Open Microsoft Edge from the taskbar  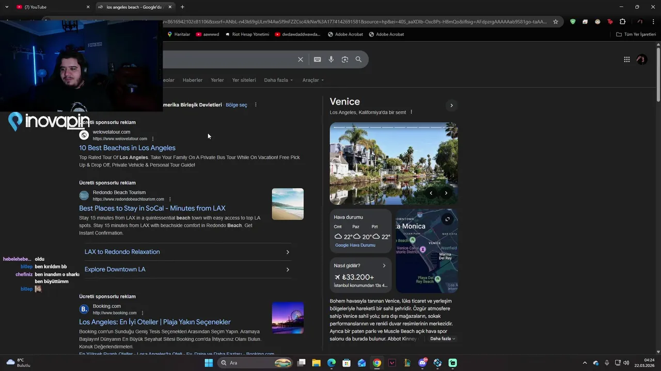click(332, 363)
